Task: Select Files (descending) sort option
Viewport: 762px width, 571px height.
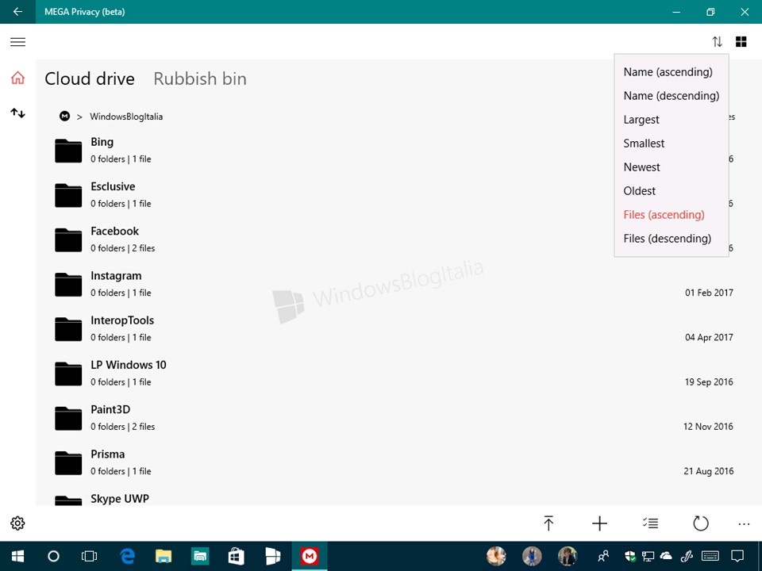Action: click(668, 239)
